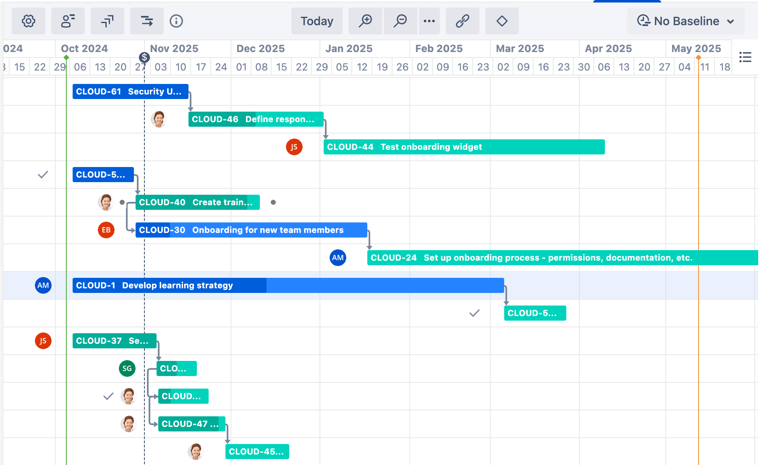759x465 pixels.
Task: Click the AM avatar next to CLOUD-24
Action: tap(338, 258)
